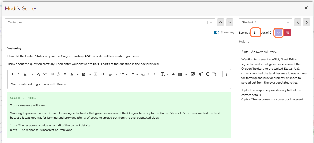Apply italic formatting

click(x=18, y=74)
